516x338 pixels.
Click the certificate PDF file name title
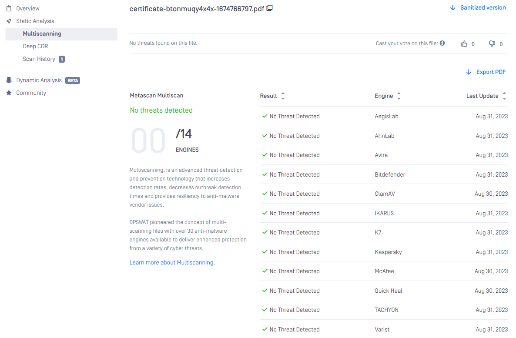(x=197, y=9)
